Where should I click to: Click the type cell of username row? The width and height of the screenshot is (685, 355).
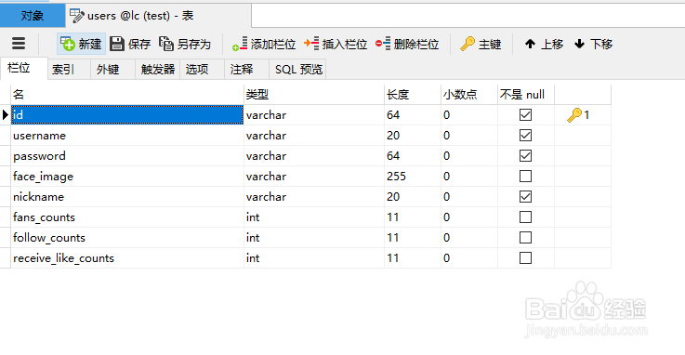[314, 136]
